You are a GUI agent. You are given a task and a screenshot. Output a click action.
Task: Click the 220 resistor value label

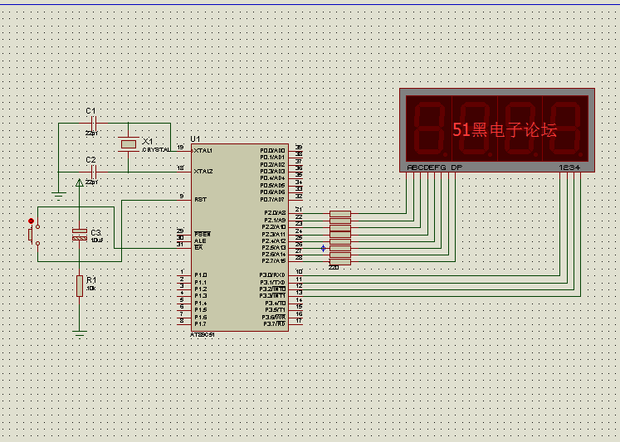(x=334, y=267)
